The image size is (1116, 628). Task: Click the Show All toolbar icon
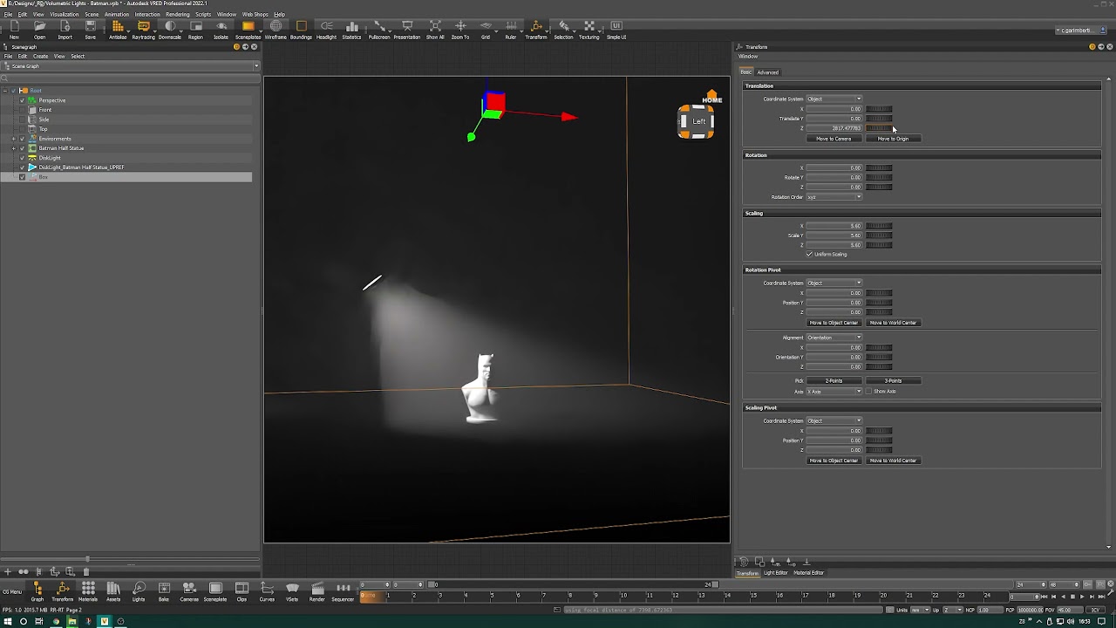(x=435, y=30)
